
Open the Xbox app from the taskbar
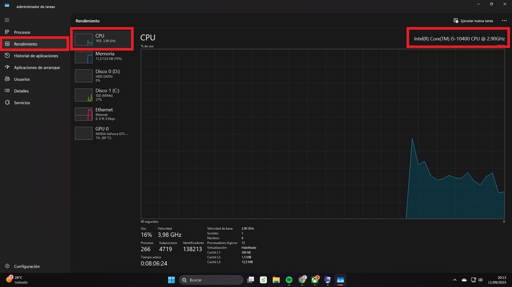point(315,280)
